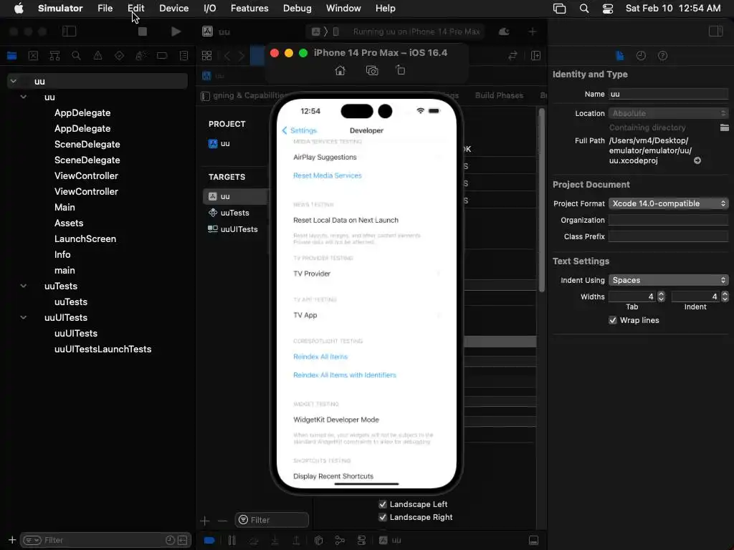This screenshot has width=734, height=550.
Task: Open the Edit menu
Action: click(135, 8)
